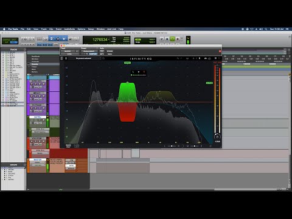The image size is (292, 219).
Task: Click the undo arrow in Infinity EQ
Action: 178,58
